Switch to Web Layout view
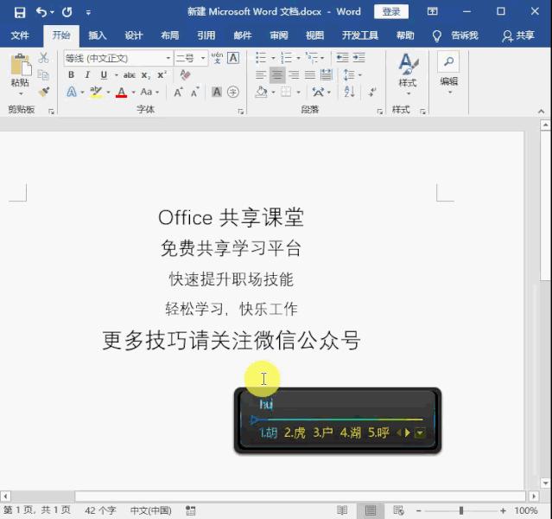This screenshot has width=552, height=519. (x=398, y=510)
